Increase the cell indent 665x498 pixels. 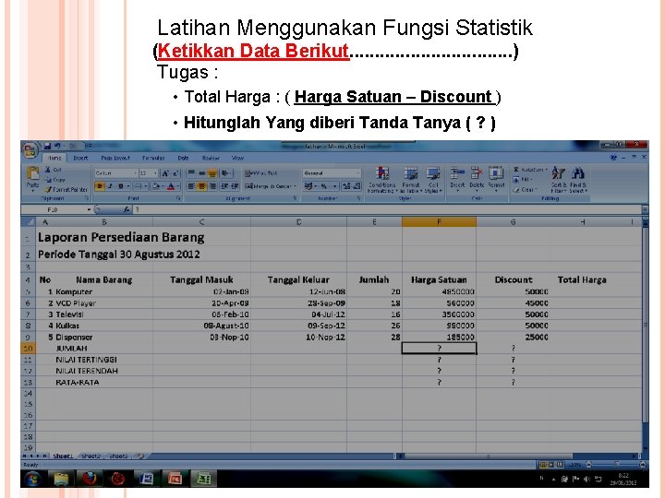coord(236,186)
